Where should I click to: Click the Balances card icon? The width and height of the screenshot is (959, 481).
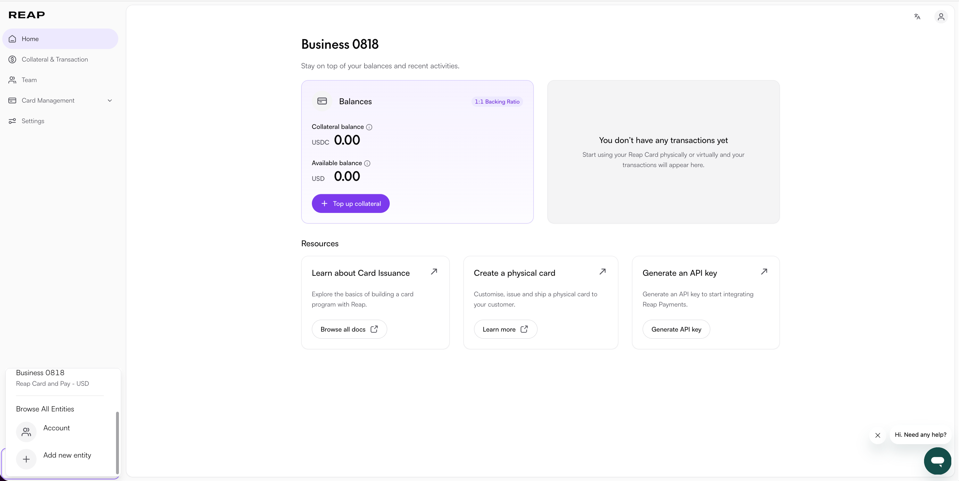(322, 101)
